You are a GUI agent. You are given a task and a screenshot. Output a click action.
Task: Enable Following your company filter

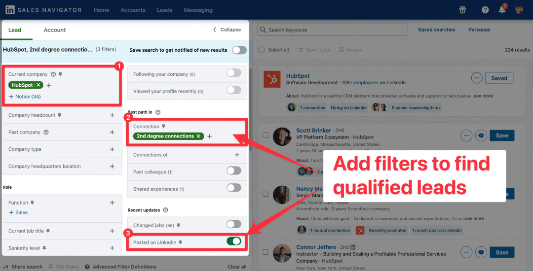click(x=234, y=73)
